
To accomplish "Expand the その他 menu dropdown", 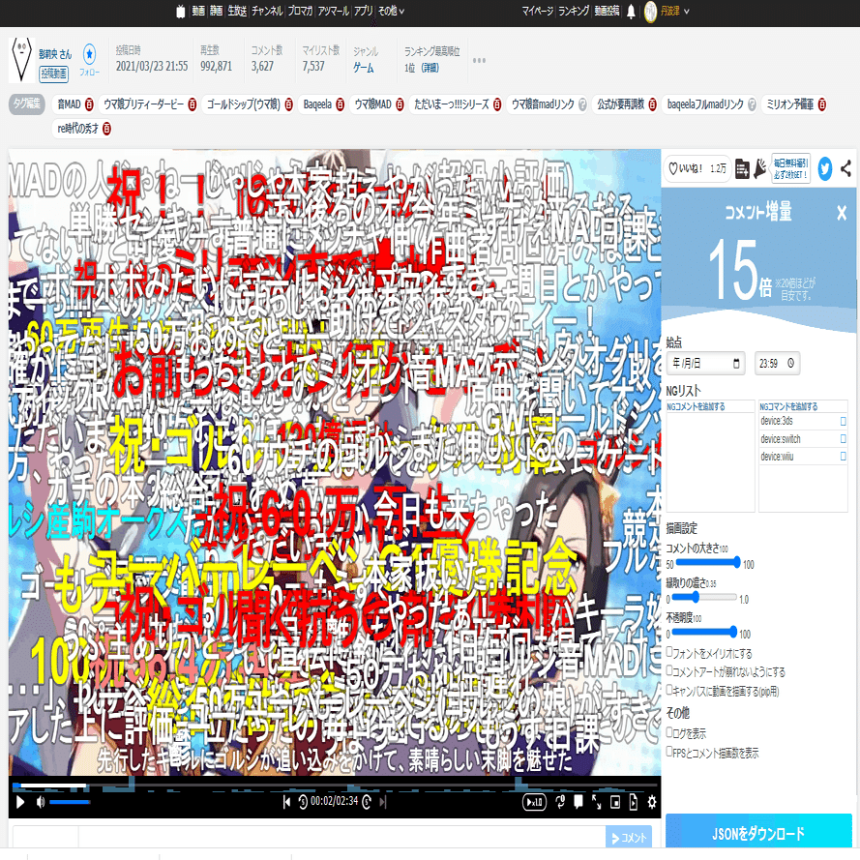I will pyautogui.click(x=391, y=11).
